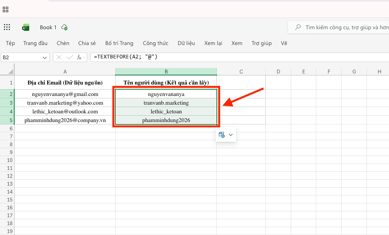Select row 2 header
This screenshot has height=235, width=389.
point(7,94)
